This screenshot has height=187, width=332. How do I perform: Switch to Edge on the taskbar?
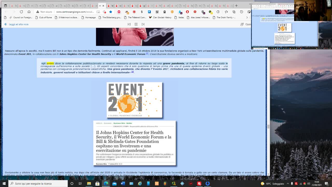tap(106, 183)
